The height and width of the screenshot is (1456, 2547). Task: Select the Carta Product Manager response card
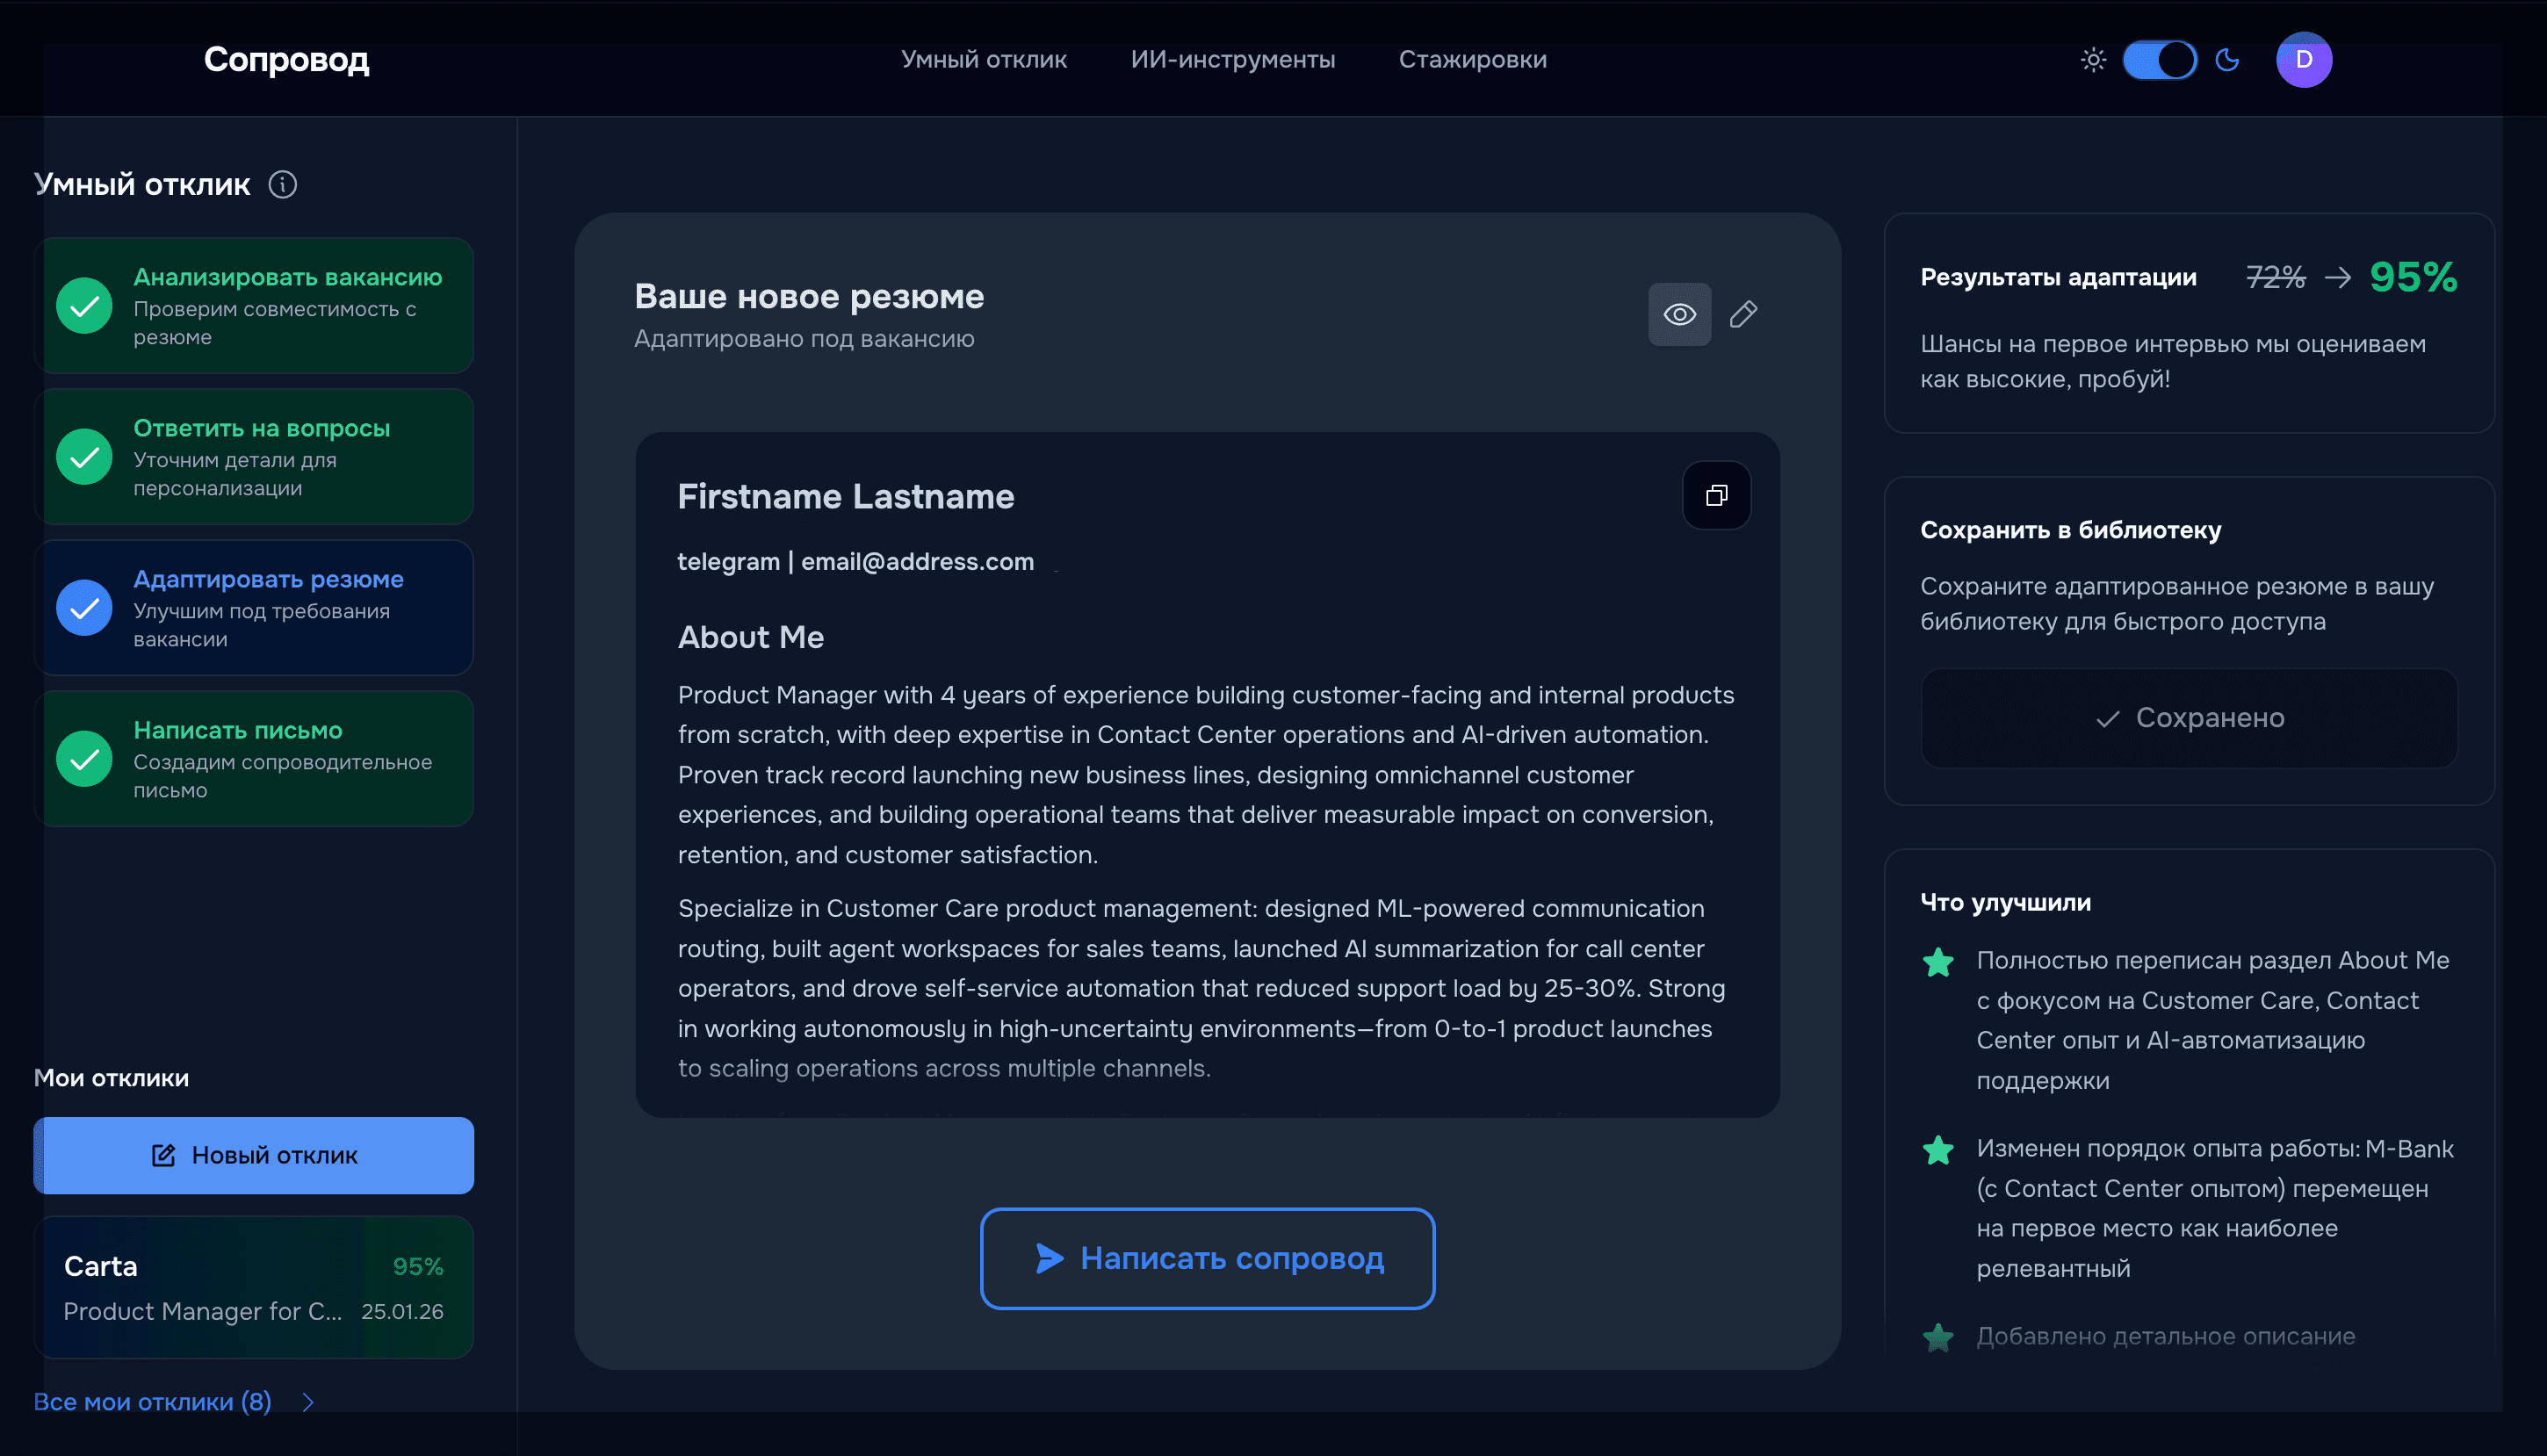pyautogui.click(x=254, y=1288)
